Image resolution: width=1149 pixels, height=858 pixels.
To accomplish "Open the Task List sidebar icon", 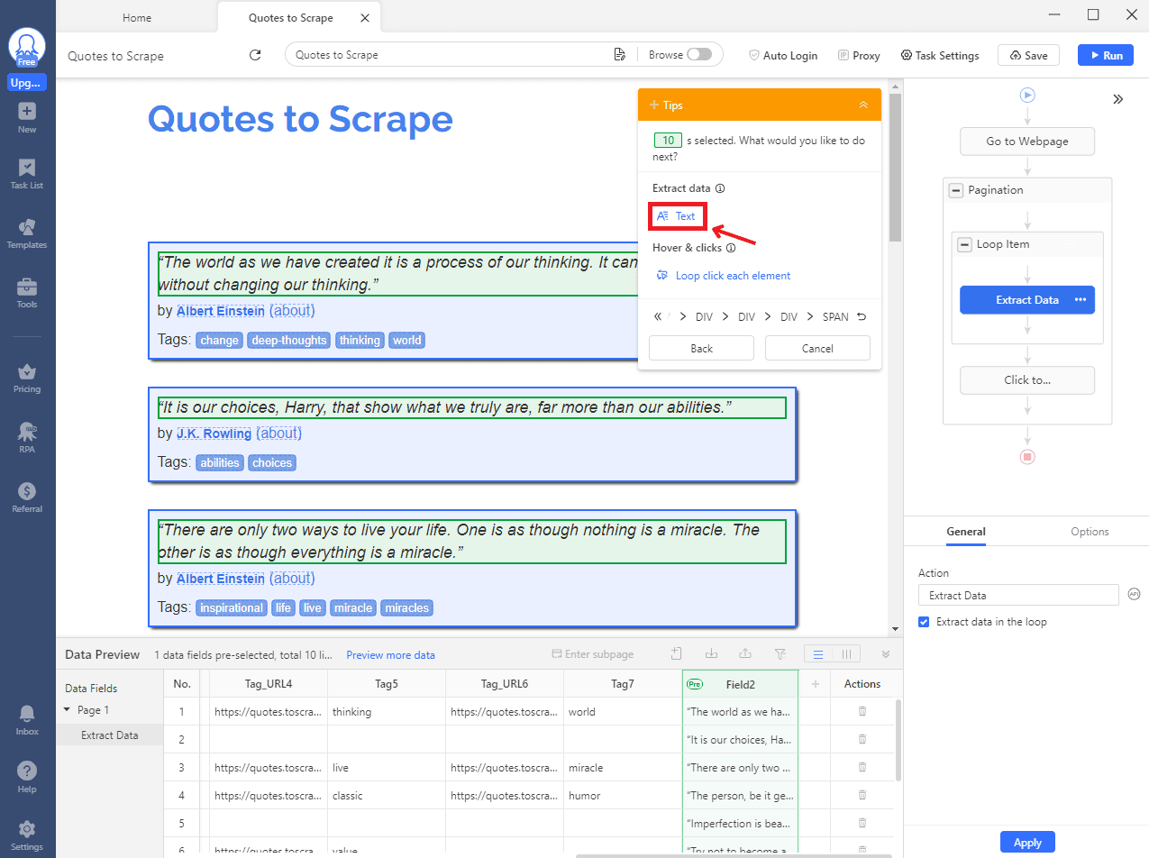I will point(27,173).
